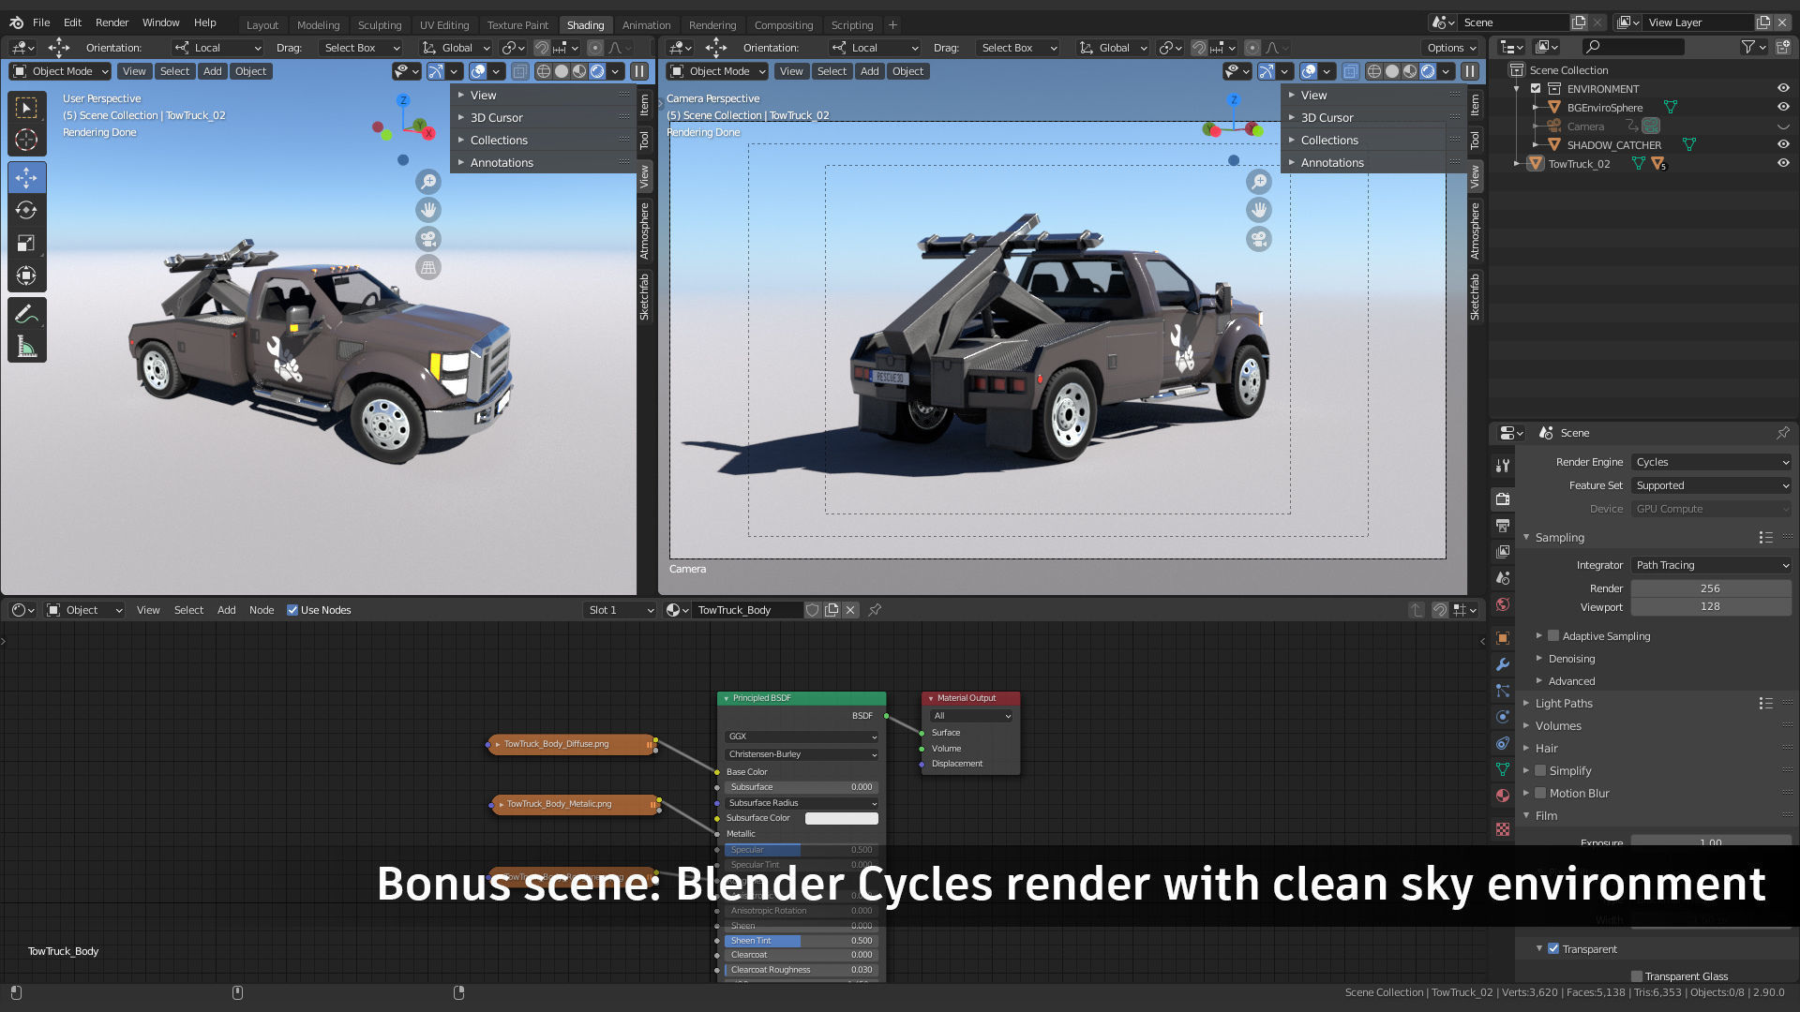The width and height of the screenshot is (1800, 1012).
Task: Select the Measure tool
Action: [x=26, y=348]
